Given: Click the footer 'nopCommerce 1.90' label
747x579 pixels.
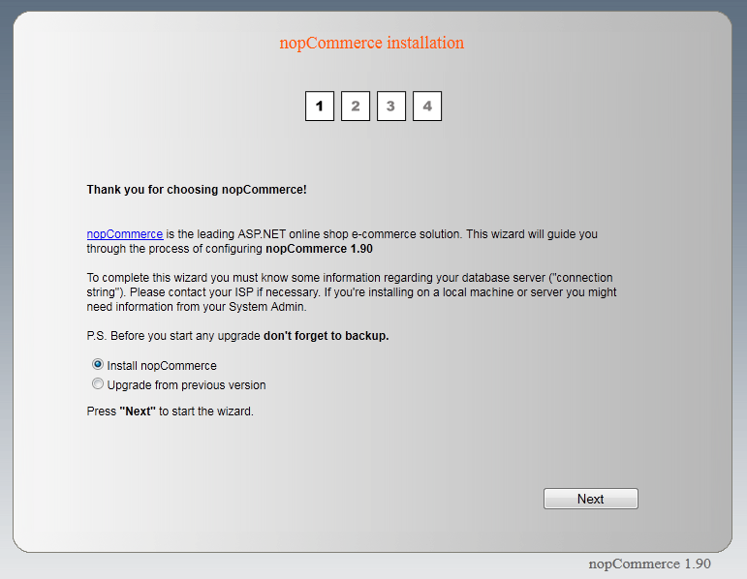Looking at the screenshot, I should pos(650,564).
